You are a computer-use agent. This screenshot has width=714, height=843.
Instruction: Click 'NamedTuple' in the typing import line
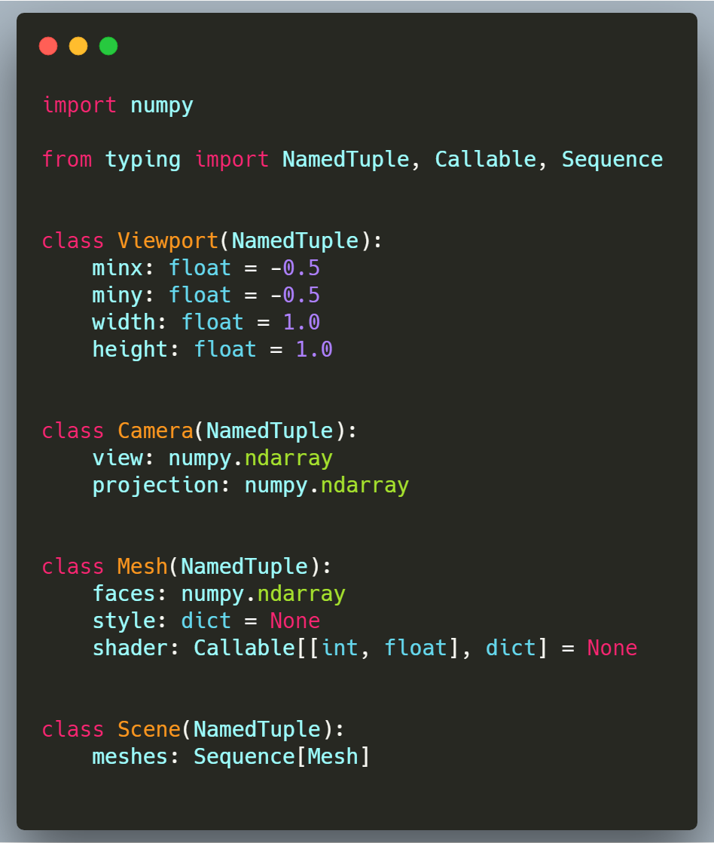pos(346,160)
